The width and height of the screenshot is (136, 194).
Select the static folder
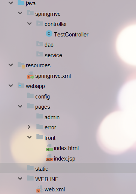(68, 168)
